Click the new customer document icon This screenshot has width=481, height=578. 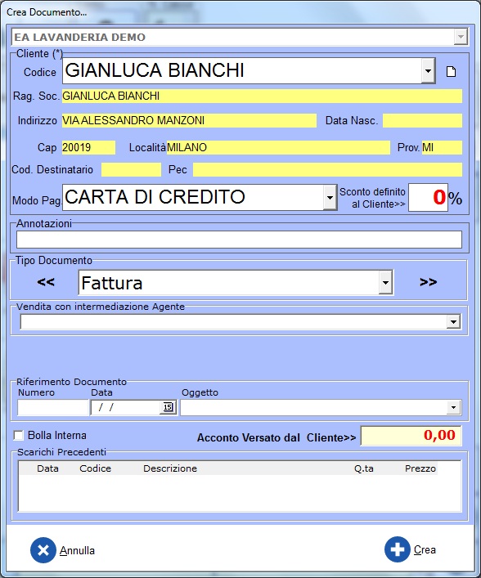point(451,71)
